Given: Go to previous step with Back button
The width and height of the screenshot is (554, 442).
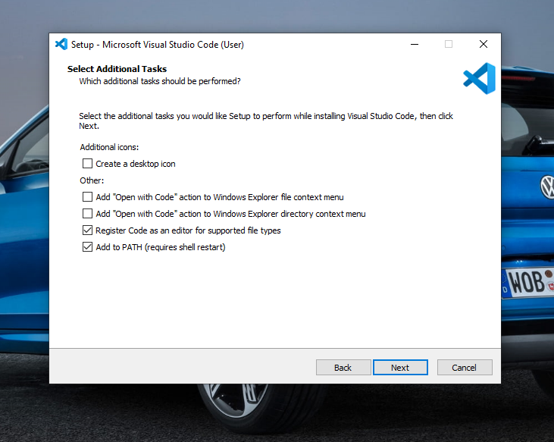Looking at the screenshot, I should (x=343, y=368).
